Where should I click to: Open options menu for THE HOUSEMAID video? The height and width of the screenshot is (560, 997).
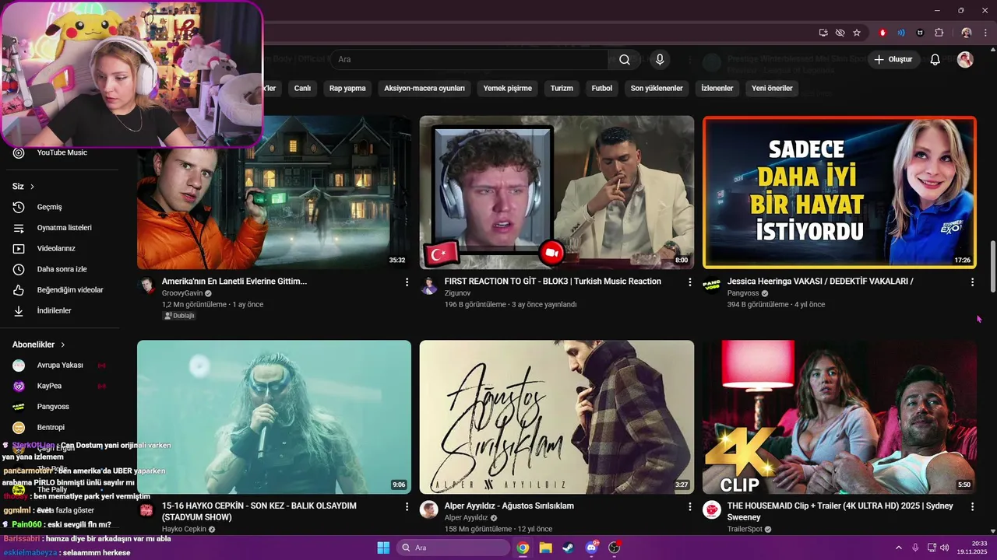[972, 506]
